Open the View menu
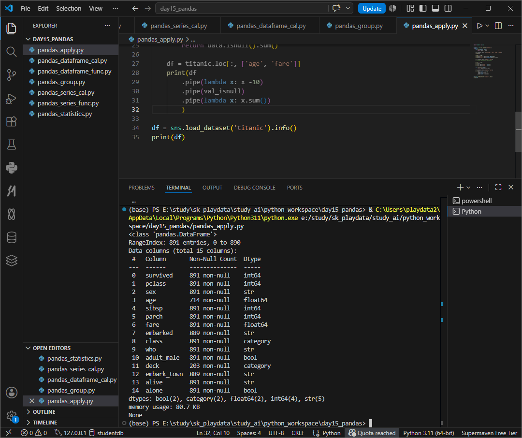 [96, 8]
